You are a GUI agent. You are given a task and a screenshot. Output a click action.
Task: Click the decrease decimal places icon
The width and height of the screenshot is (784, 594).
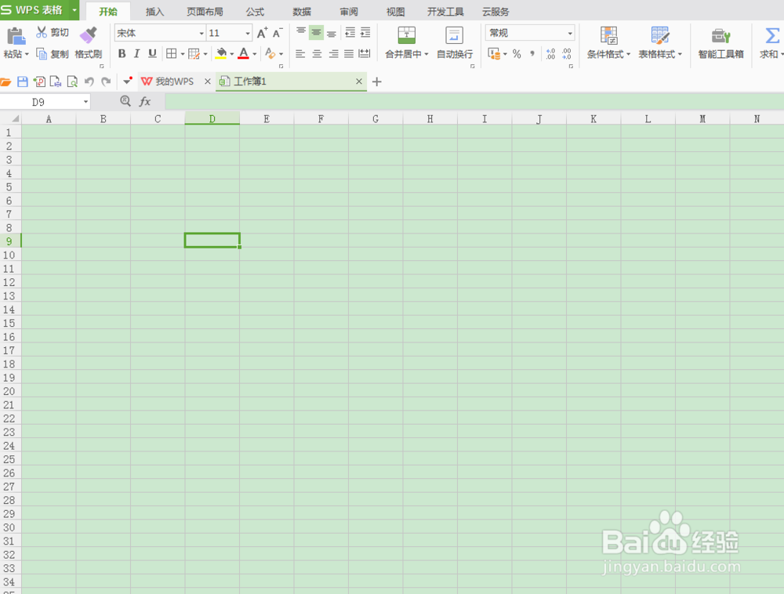coord(567,53)
